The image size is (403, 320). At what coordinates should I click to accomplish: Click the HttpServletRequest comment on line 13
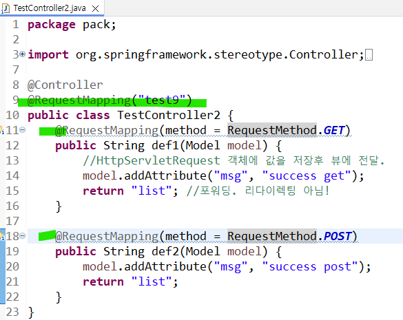(234, 160)
